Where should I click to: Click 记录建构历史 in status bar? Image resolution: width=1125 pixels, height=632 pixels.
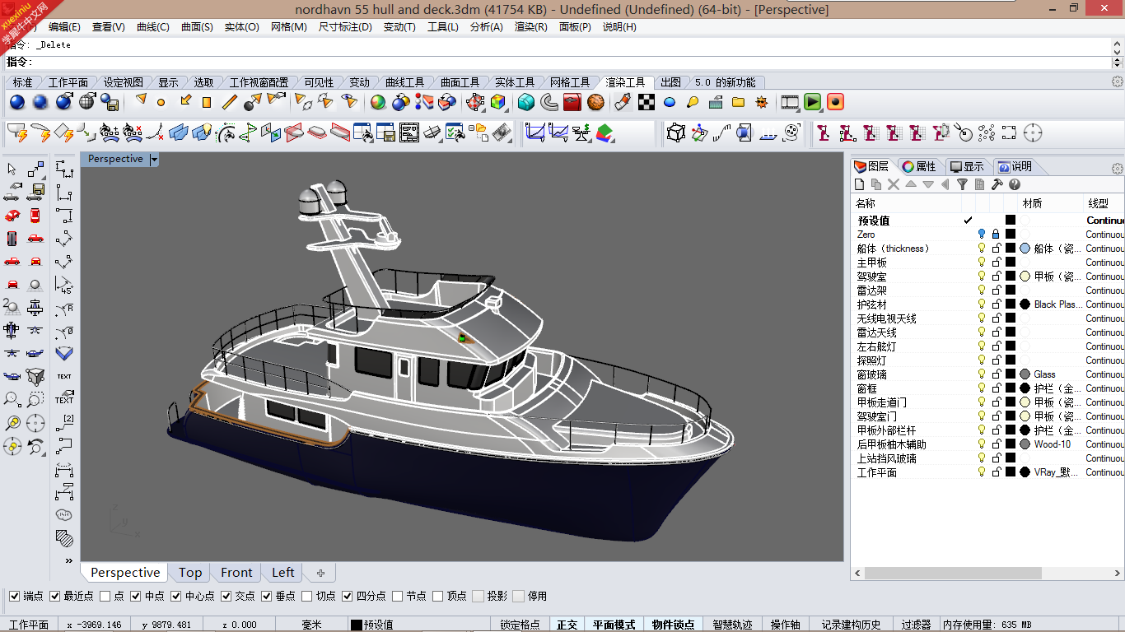(851, 625)
